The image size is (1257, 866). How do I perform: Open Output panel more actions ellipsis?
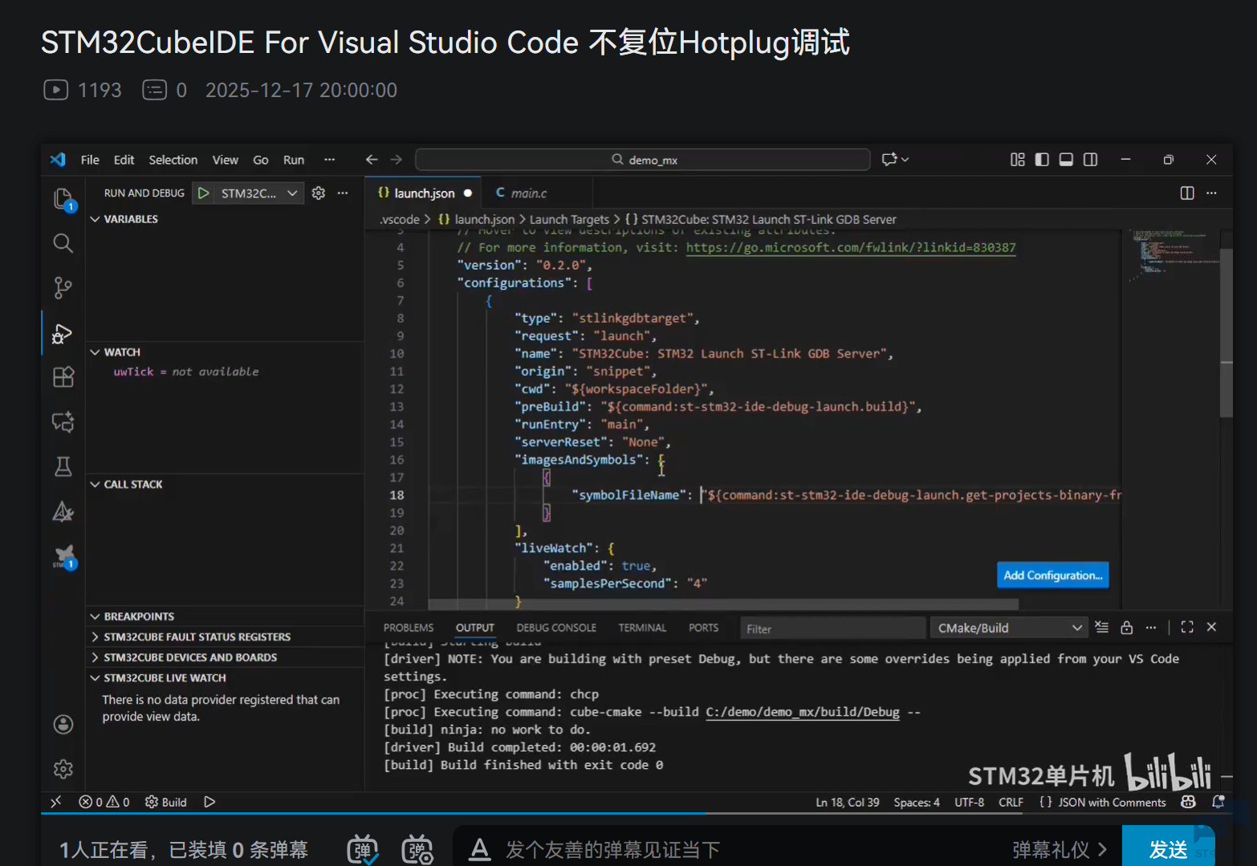click(1151, 628)
